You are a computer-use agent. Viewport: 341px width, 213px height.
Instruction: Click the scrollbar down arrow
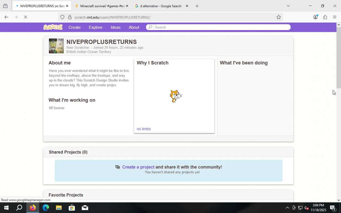tap(339, 200)
